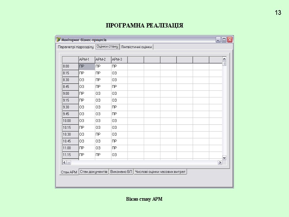This screenshot has height=217, width=289.
Task: Click the АРМ-3 cell in row 9.00
Action: tap(119, 94)
